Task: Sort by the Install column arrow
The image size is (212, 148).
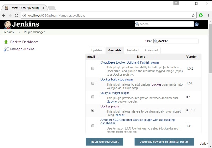Action: (x=98, y=57)
